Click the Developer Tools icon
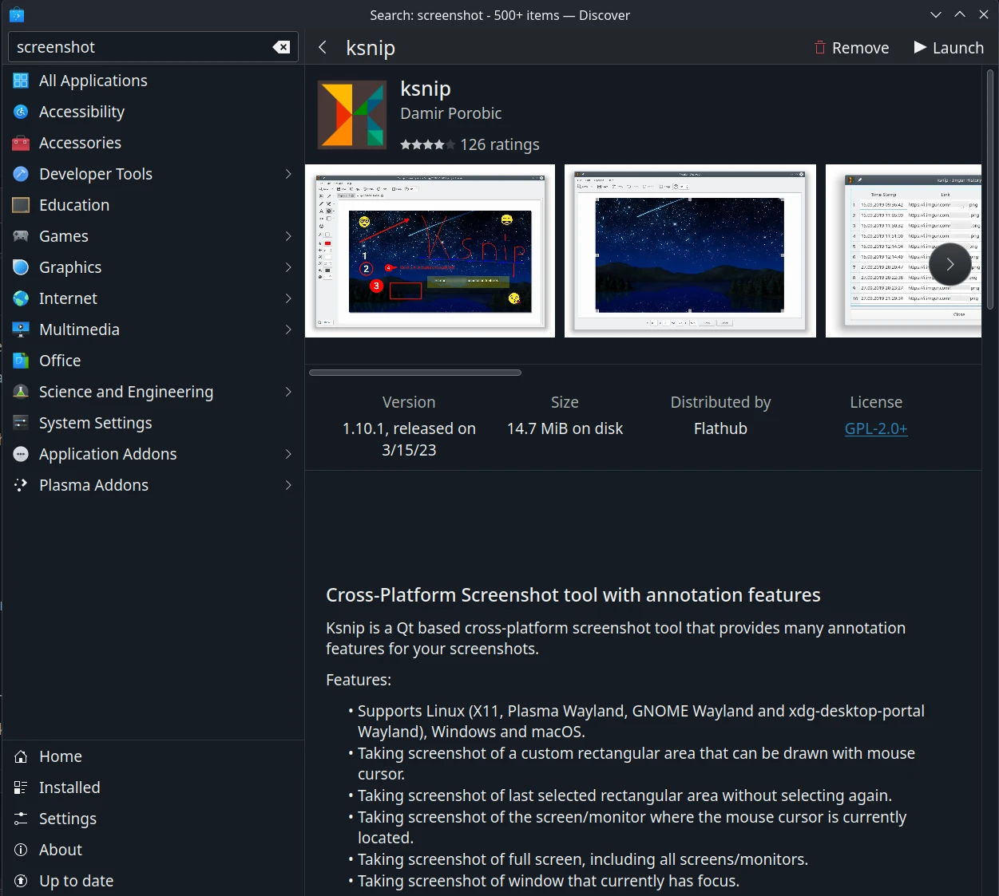This screenshot has height=896, width=999. (x=22, y=174)
